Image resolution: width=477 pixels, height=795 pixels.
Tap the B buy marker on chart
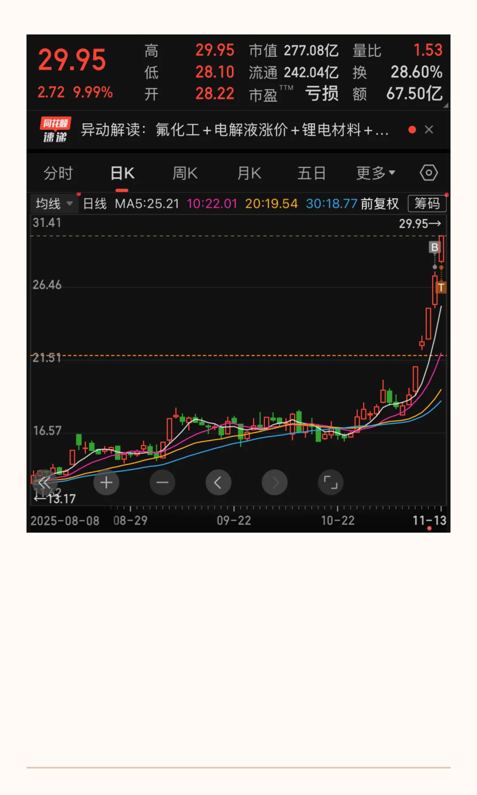pos(435,247)
